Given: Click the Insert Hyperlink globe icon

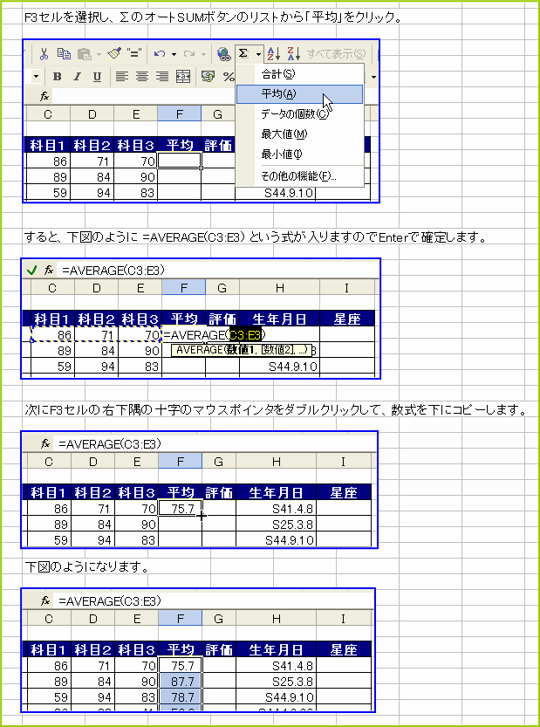Looking at the screenshot, I should tap(224, 54).
